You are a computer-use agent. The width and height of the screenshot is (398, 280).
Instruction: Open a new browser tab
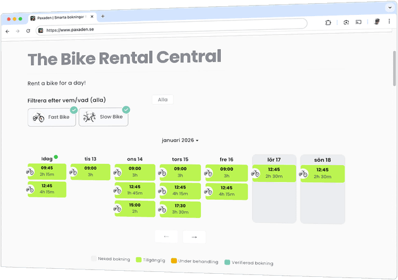pyautogui.click(x=103, y=16)
